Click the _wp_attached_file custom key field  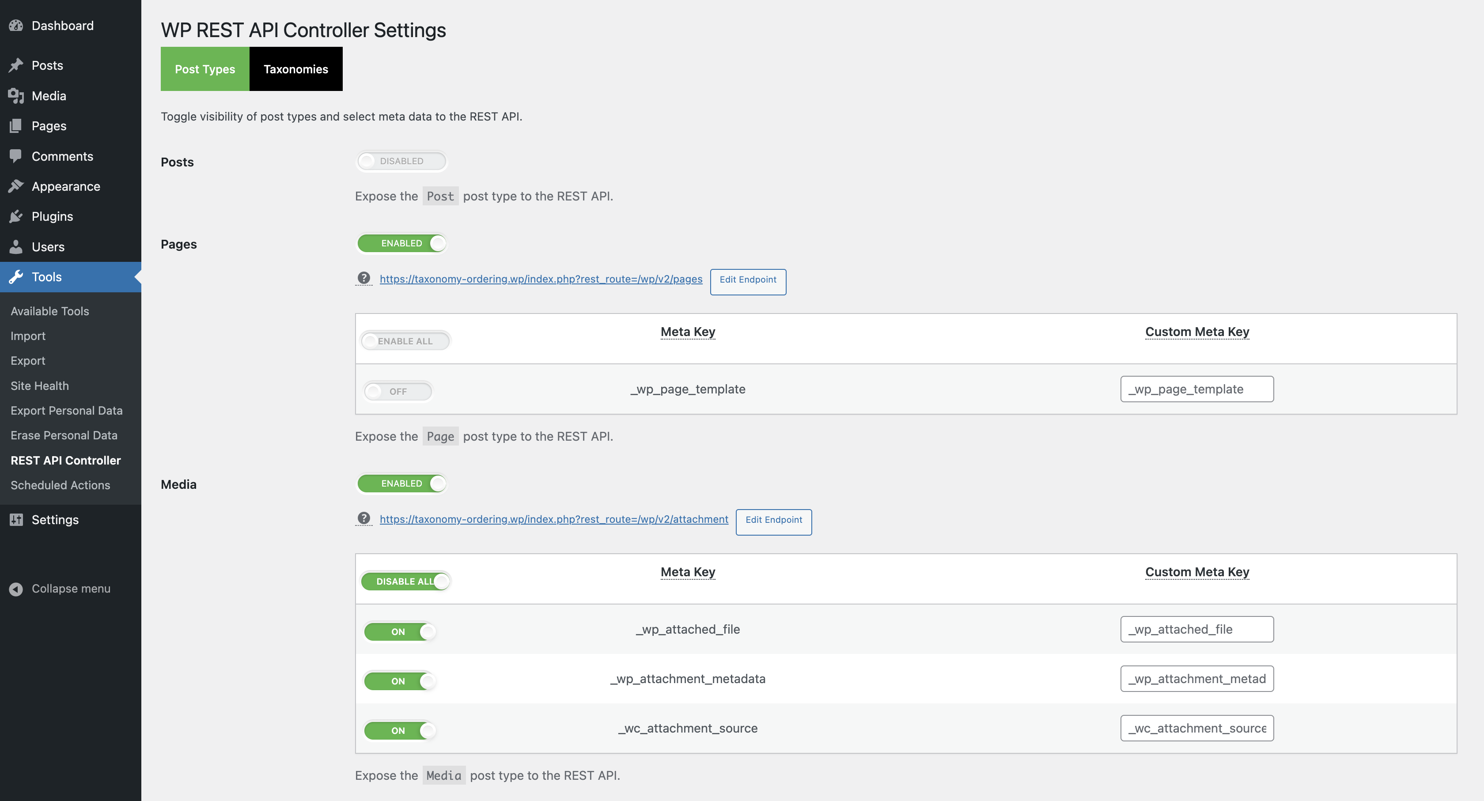click(1197, 629)
